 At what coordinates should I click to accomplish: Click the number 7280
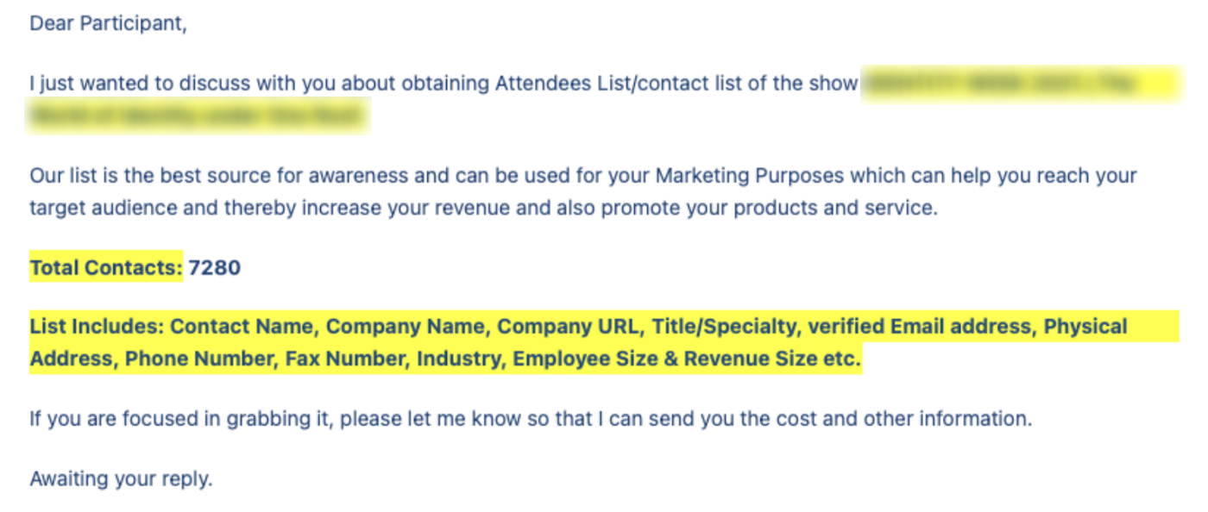pos(215,268)
